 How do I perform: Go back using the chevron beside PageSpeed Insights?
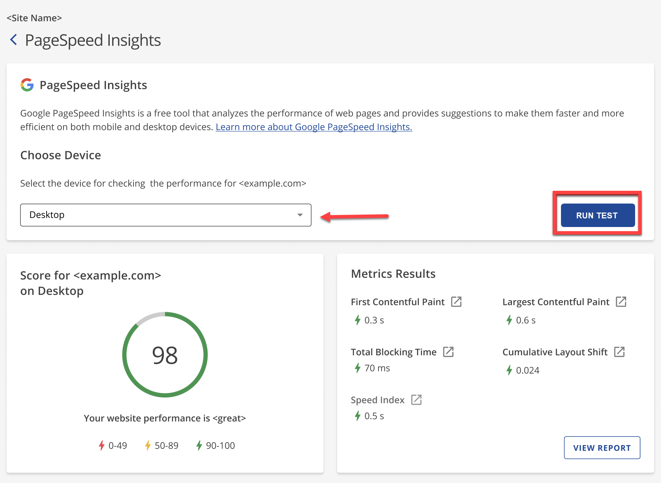(x=13, y=40)
